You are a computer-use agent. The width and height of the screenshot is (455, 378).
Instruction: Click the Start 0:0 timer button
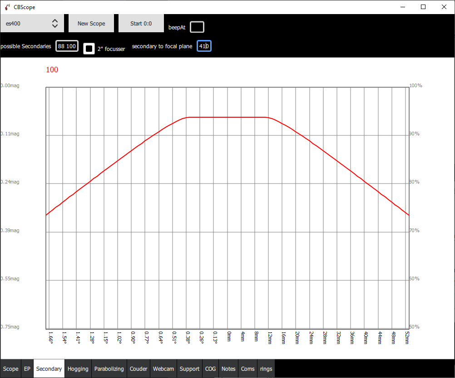tap(141, 23)
